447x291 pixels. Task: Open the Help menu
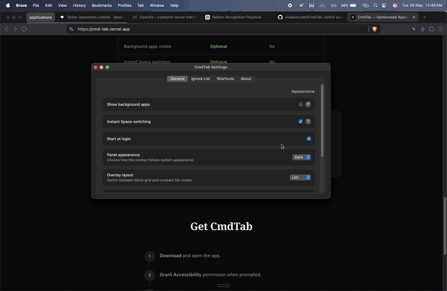174,5
